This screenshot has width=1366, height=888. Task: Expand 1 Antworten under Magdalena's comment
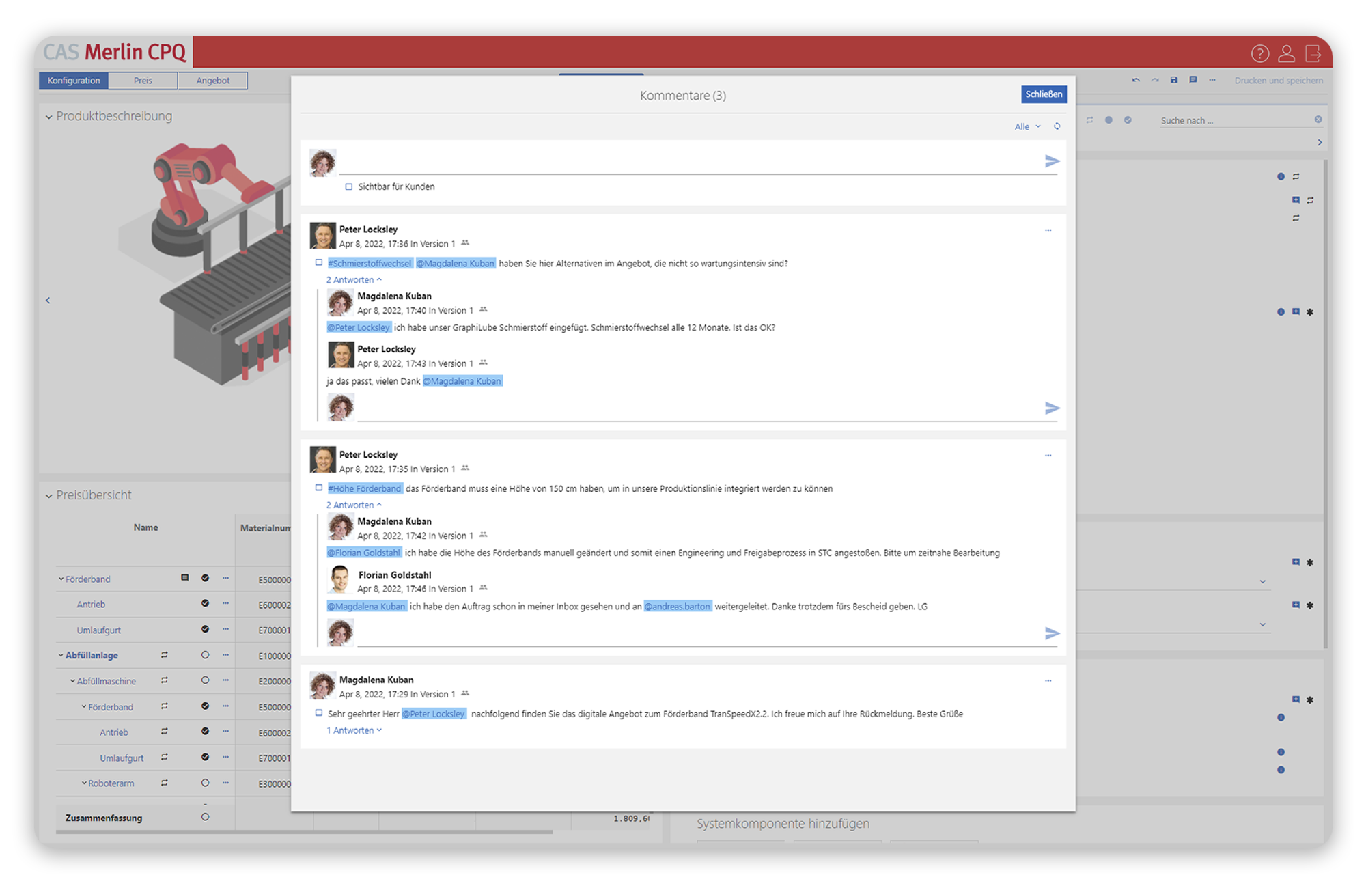[x=354, y=730]
